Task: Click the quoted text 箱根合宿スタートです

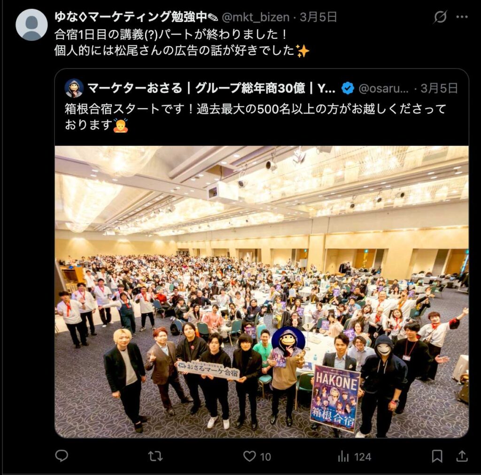Action: [125, 109]
